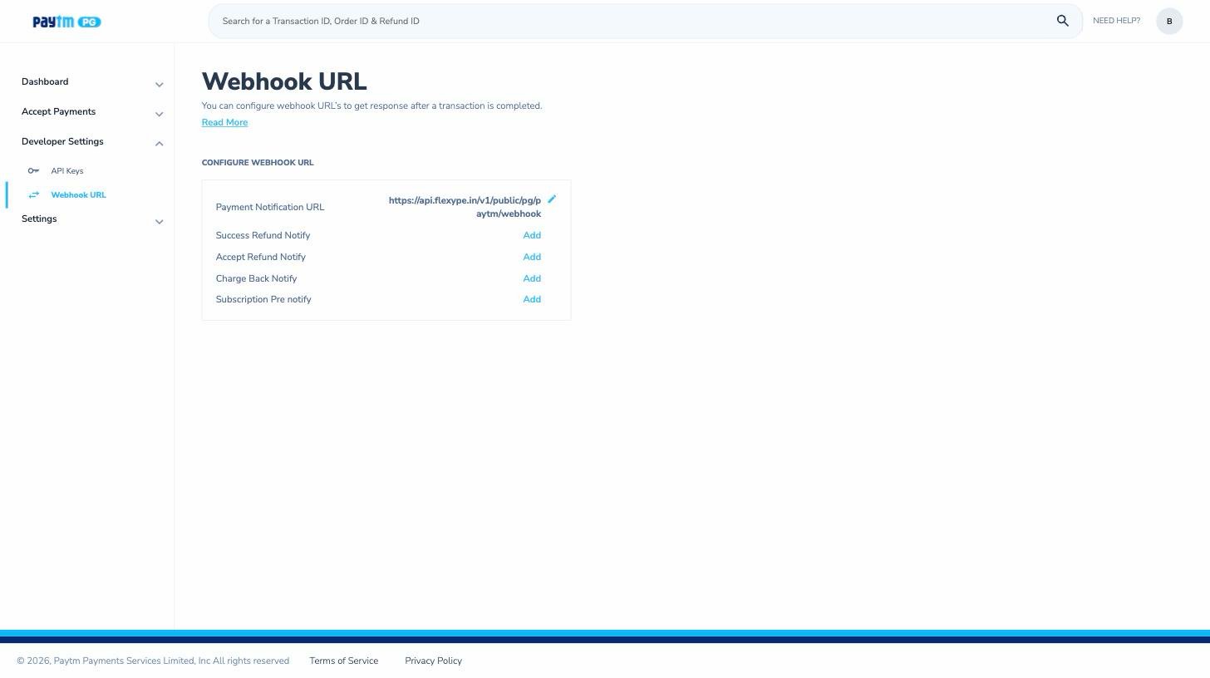Click the NEED HELP? link
The height and width of the screenshot is (678, 1210).
click(x=1116, y=21)
